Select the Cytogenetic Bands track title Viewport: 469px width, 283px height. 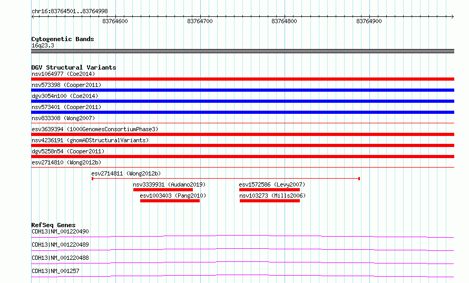pos(63,39)
